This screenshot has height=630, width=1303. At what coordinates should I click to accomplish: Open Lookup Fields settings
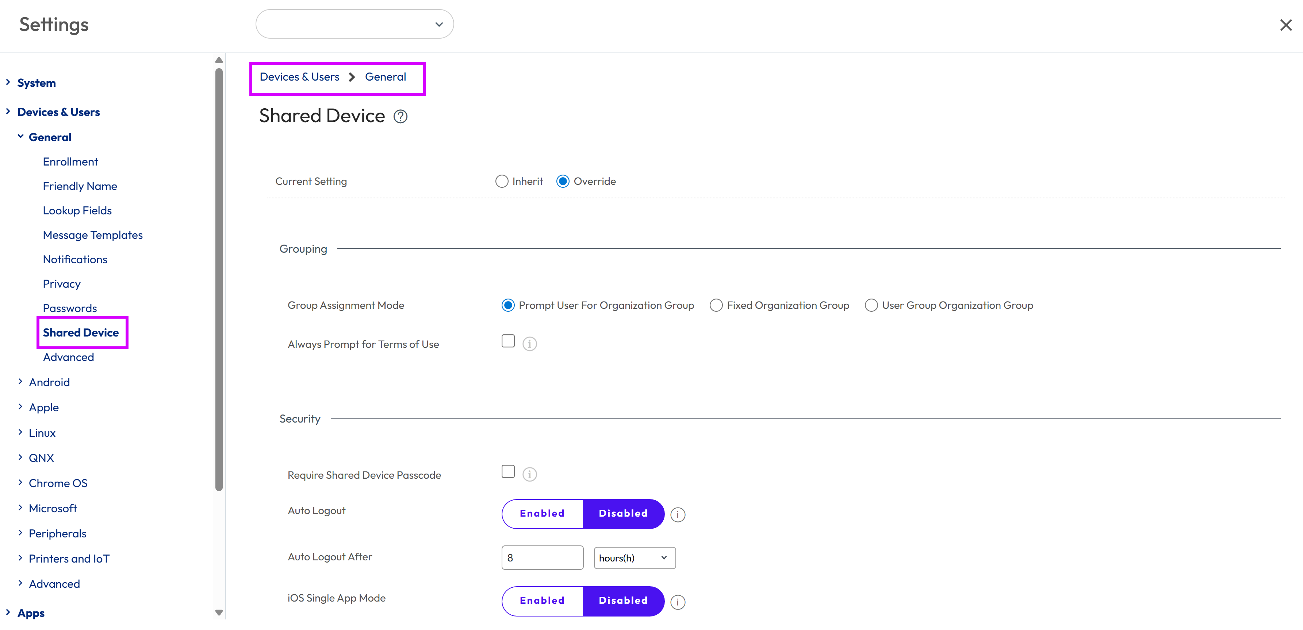click(x=77, y=211)
